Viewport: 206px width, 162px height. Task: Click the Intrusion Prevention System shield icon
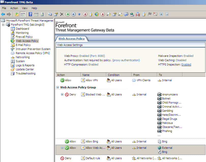(13, 49)
